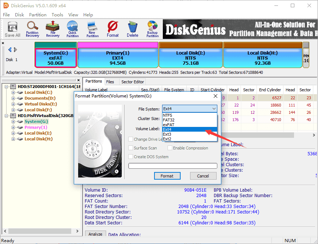
Task: Open the File System dropdown
Action: (x=189, y=109)
